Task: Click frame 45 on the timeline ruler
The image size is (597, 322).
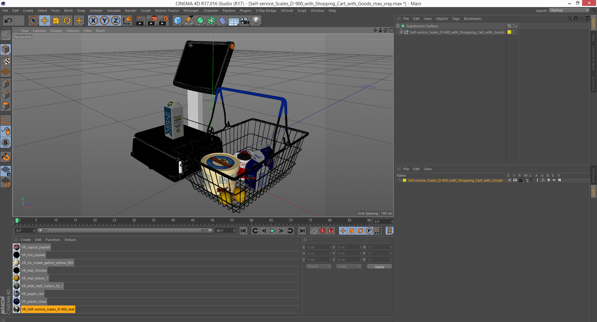Action: point(193,221)
